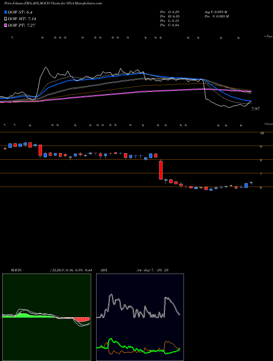
Task: Click the price axis label 8
Action: point(261,161)
